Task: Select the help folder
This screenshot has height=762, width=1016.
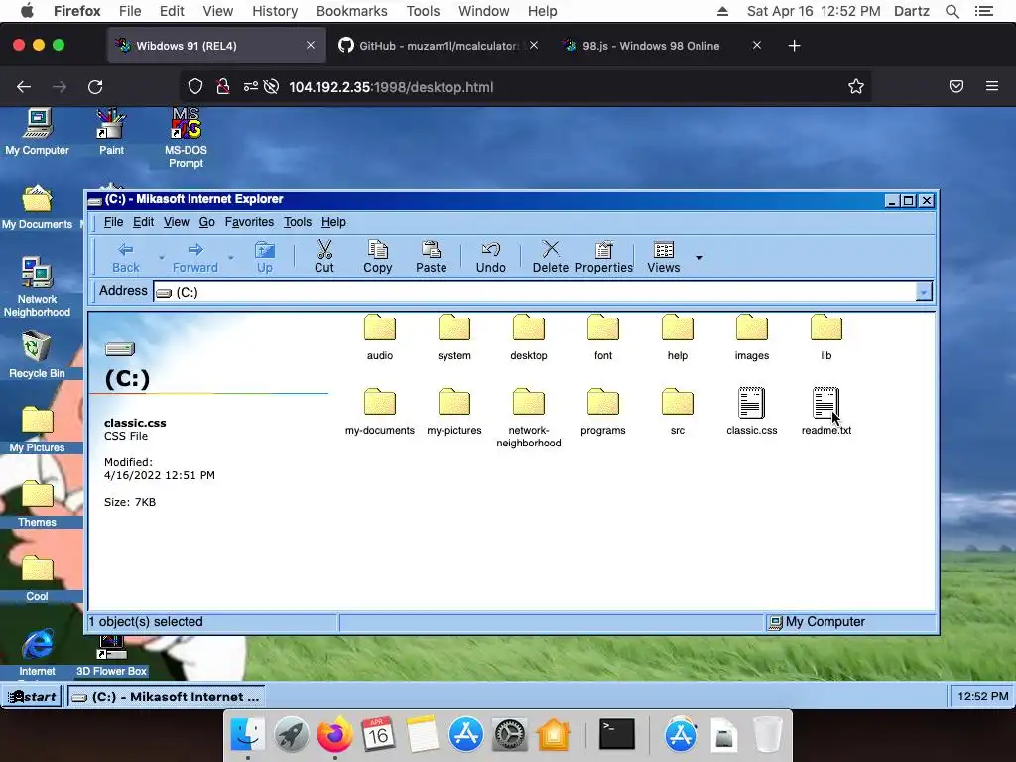Action: 678,337
